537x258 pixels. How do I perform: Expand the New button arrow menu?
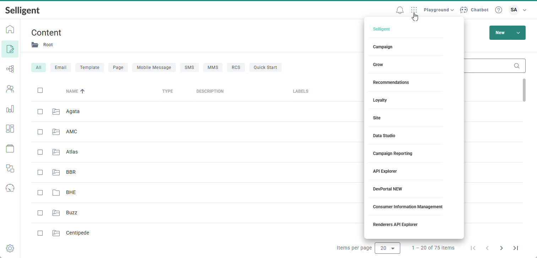(x=518, y=33)
